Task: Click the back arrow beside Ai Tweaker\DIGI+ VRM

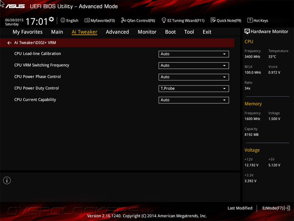Action: [9, 43]
